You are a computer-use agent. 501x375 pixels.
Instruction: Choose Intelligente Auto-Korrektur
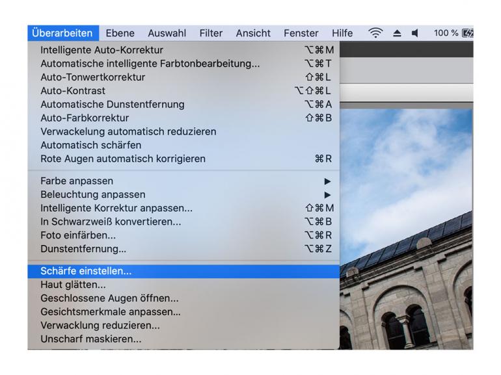(x=183, y=50)
